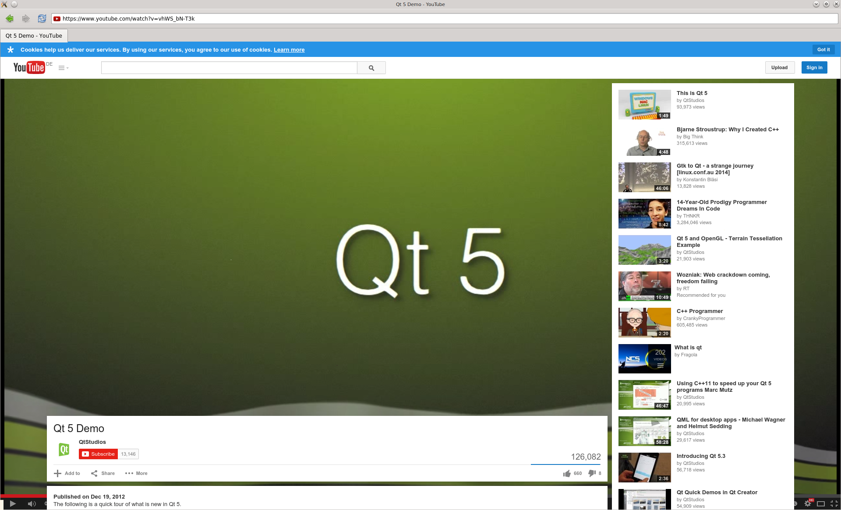Dismiss cookie notice with Got it
This screenshot has width=841, height=510.
pos(823,49)
